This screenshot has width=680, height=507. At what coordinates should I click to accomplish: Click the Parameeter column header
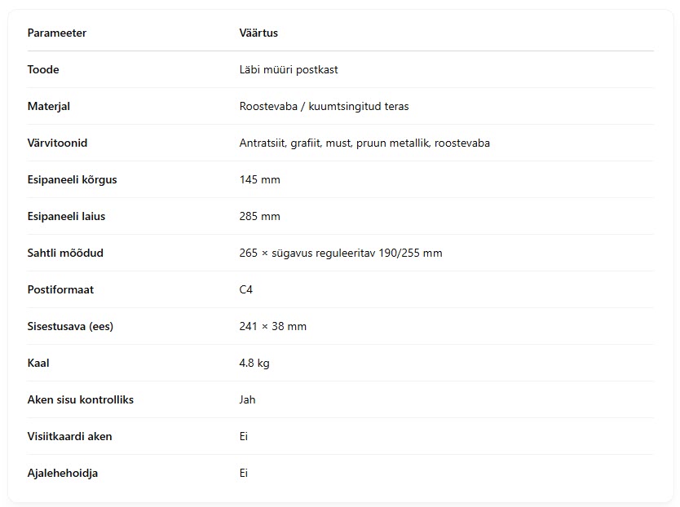pos(57,33)
